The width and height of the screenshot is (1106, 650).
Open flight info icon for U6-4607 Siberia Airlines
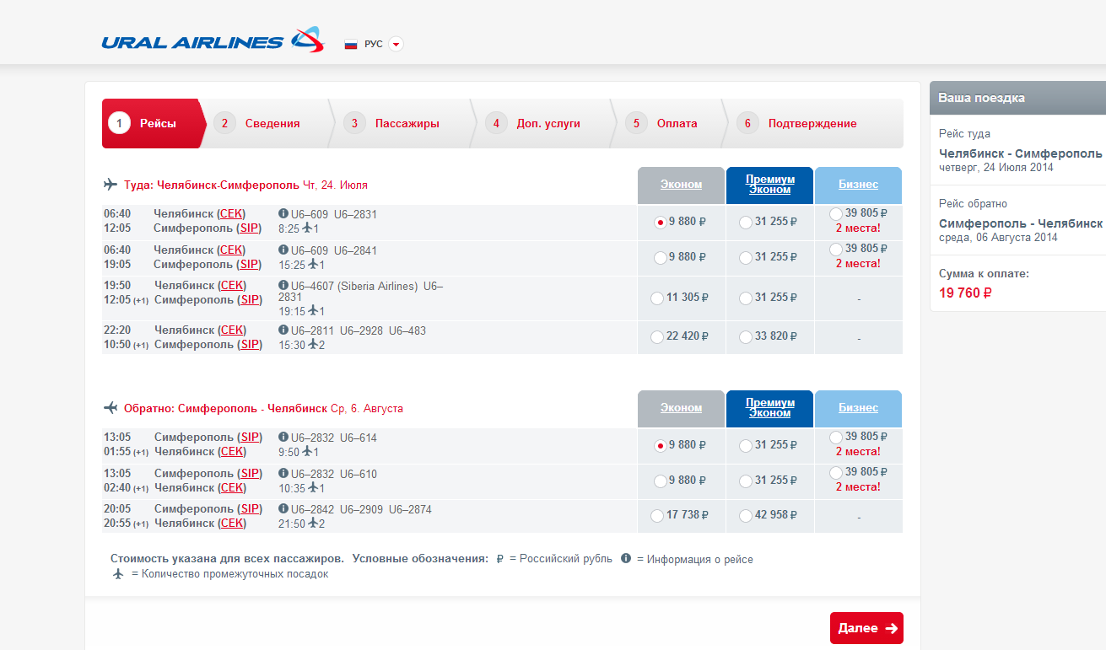(283, 286)
